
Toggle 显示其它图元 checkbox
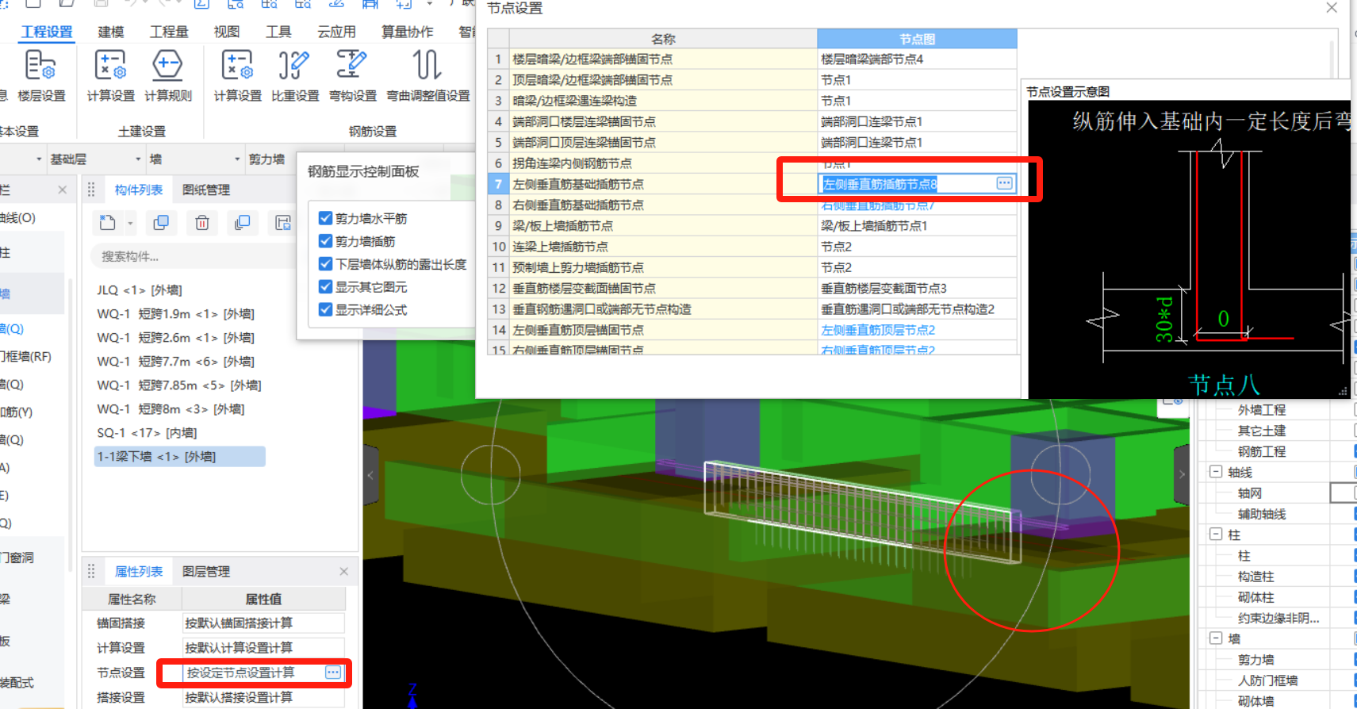click(x=325, y=287)
